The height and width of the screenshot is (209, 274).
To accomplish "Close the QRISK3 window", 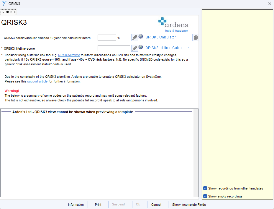I will [270, 4].
